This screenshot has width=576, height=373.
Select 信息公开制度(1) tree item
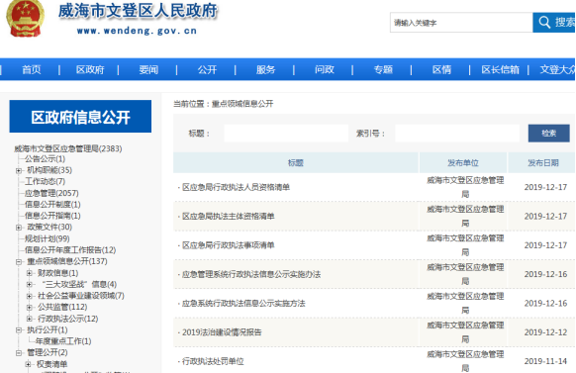52,204
